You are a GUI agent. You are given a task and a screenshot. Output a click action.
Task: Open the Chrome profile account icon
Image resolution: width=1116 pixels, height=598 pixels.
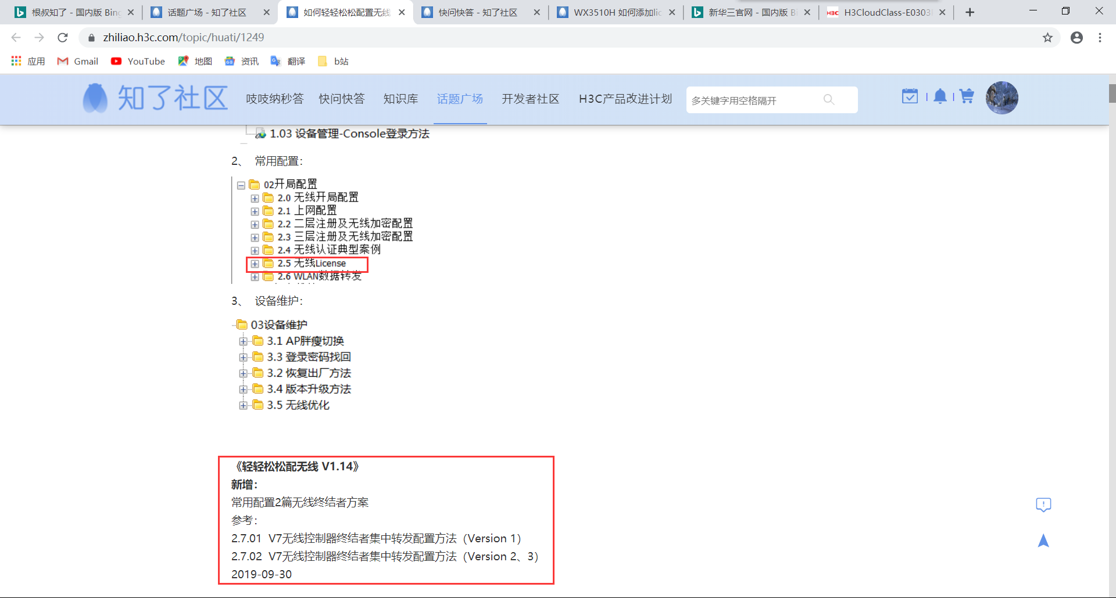[1076, 38]
